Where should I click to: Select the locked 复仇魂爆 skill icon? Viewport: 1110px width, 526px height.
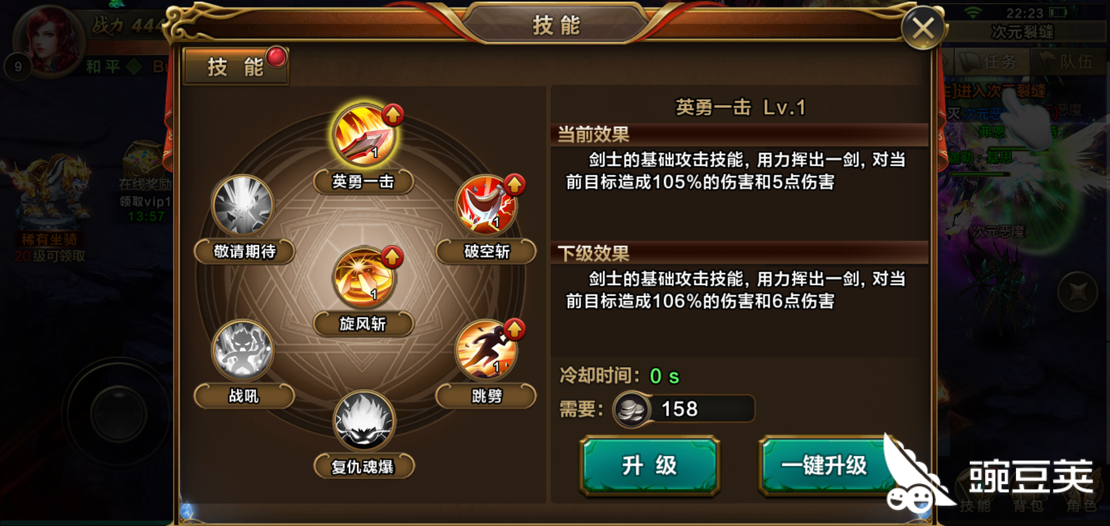point(364,421)
